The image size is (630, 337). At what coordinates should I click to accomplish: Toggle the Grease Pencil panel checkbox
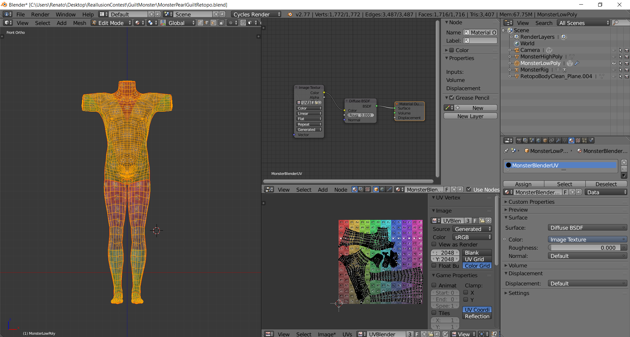(452, 97)
